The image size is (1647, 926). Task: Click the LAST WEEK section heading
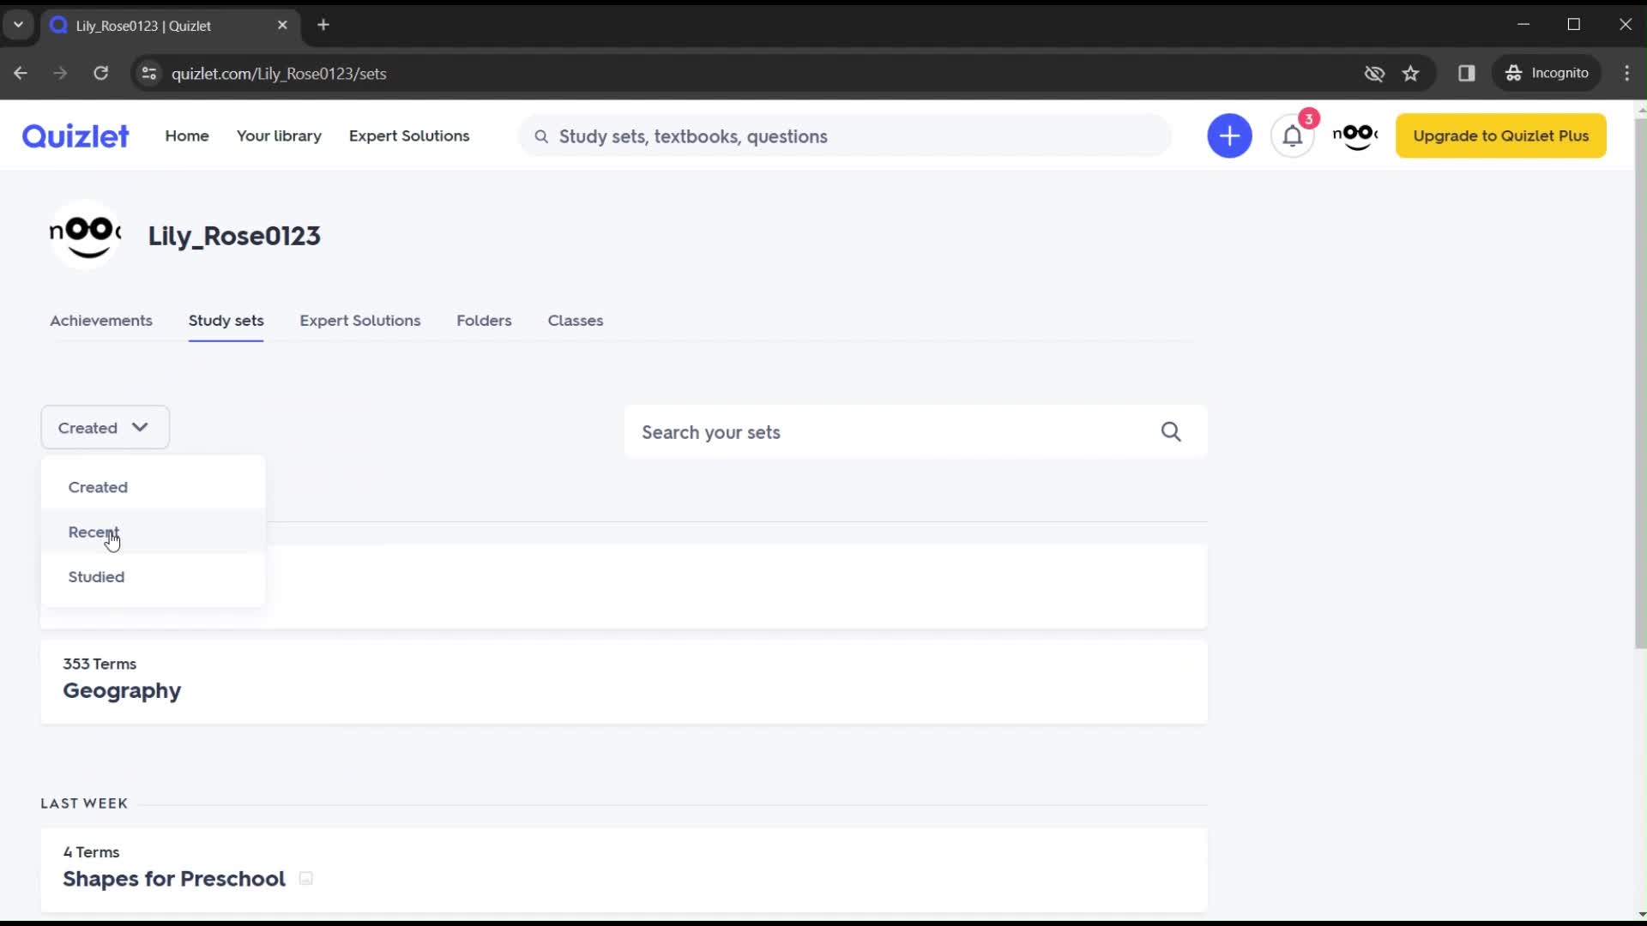click(84, 803)
